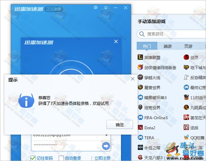Select the QQ炫舞 game name
Viewport: 206px width, 161px height.
point(197,138)
